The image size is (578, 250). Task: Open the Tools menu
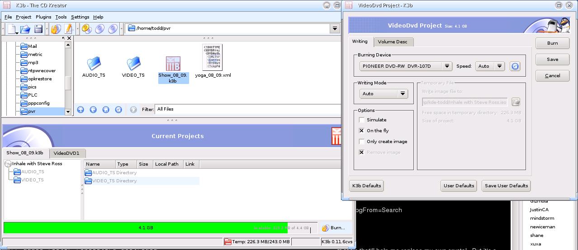tap(61, 17)
